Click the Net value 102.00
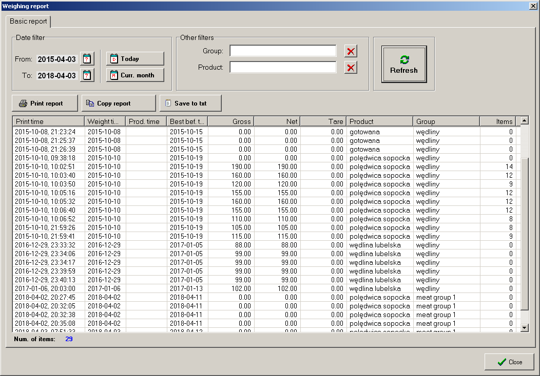 287,288
